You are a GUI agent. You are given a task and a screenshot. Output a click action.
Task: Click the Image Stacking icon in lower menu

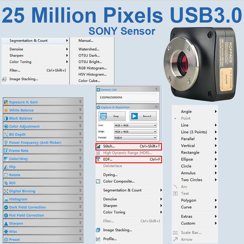(x=98, y=230)
